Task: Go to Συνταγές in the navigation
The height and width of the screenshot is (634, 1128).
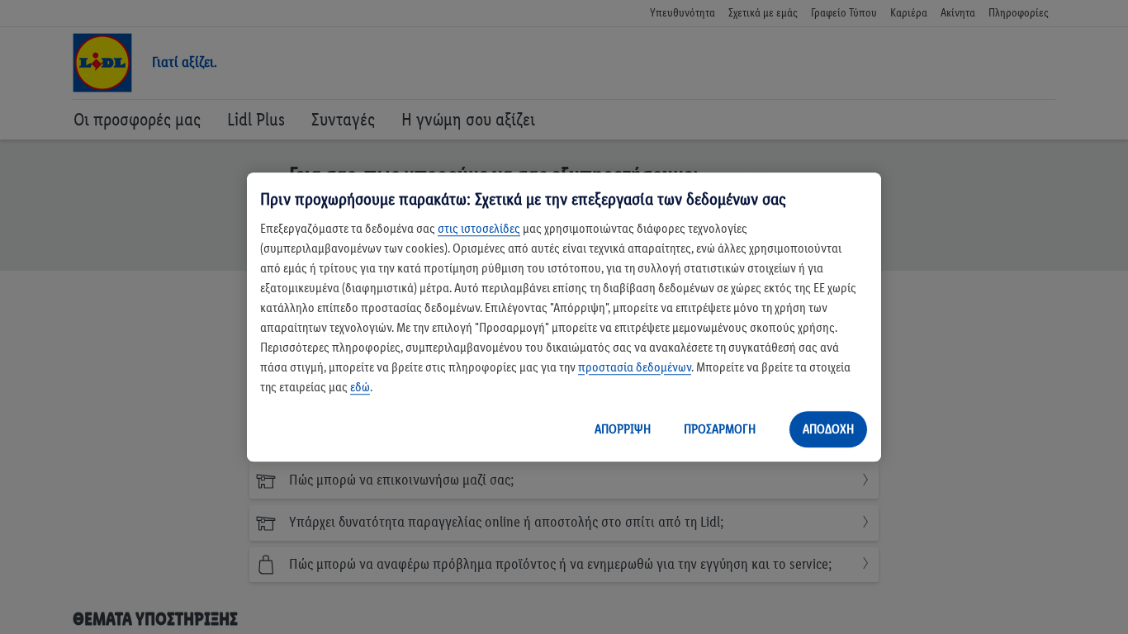Action: pyautogui.click(x=343, y=120)
